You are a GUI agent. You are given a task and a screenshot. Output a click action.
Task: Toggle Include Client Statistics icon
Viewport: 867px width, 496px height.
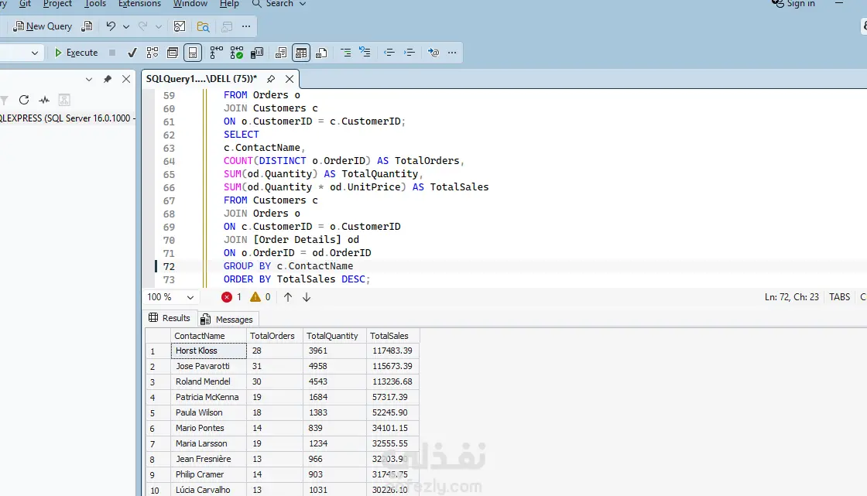(x=257, y=53)
